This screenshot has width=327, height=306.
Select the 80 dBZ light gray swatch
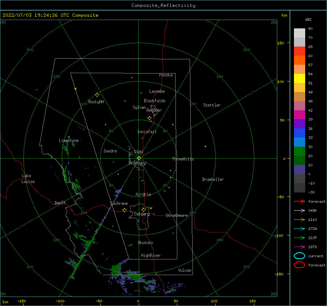tap(299, 33)
